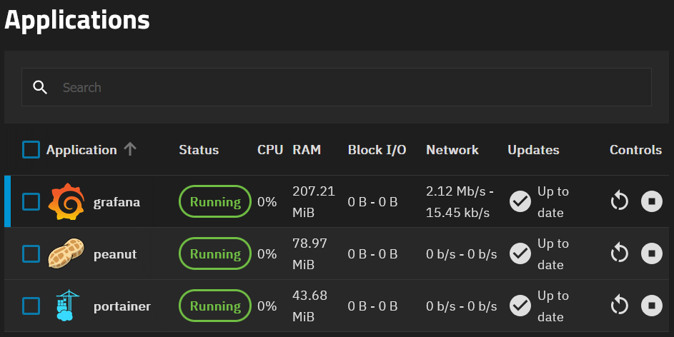Image resolution: width=674 pixels, height=337 pixels.
Task: Select the peanut app name
Action: [115, 254]
